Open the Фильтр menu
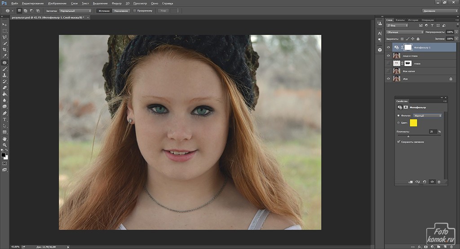The image size is (460, 249). 116,4
